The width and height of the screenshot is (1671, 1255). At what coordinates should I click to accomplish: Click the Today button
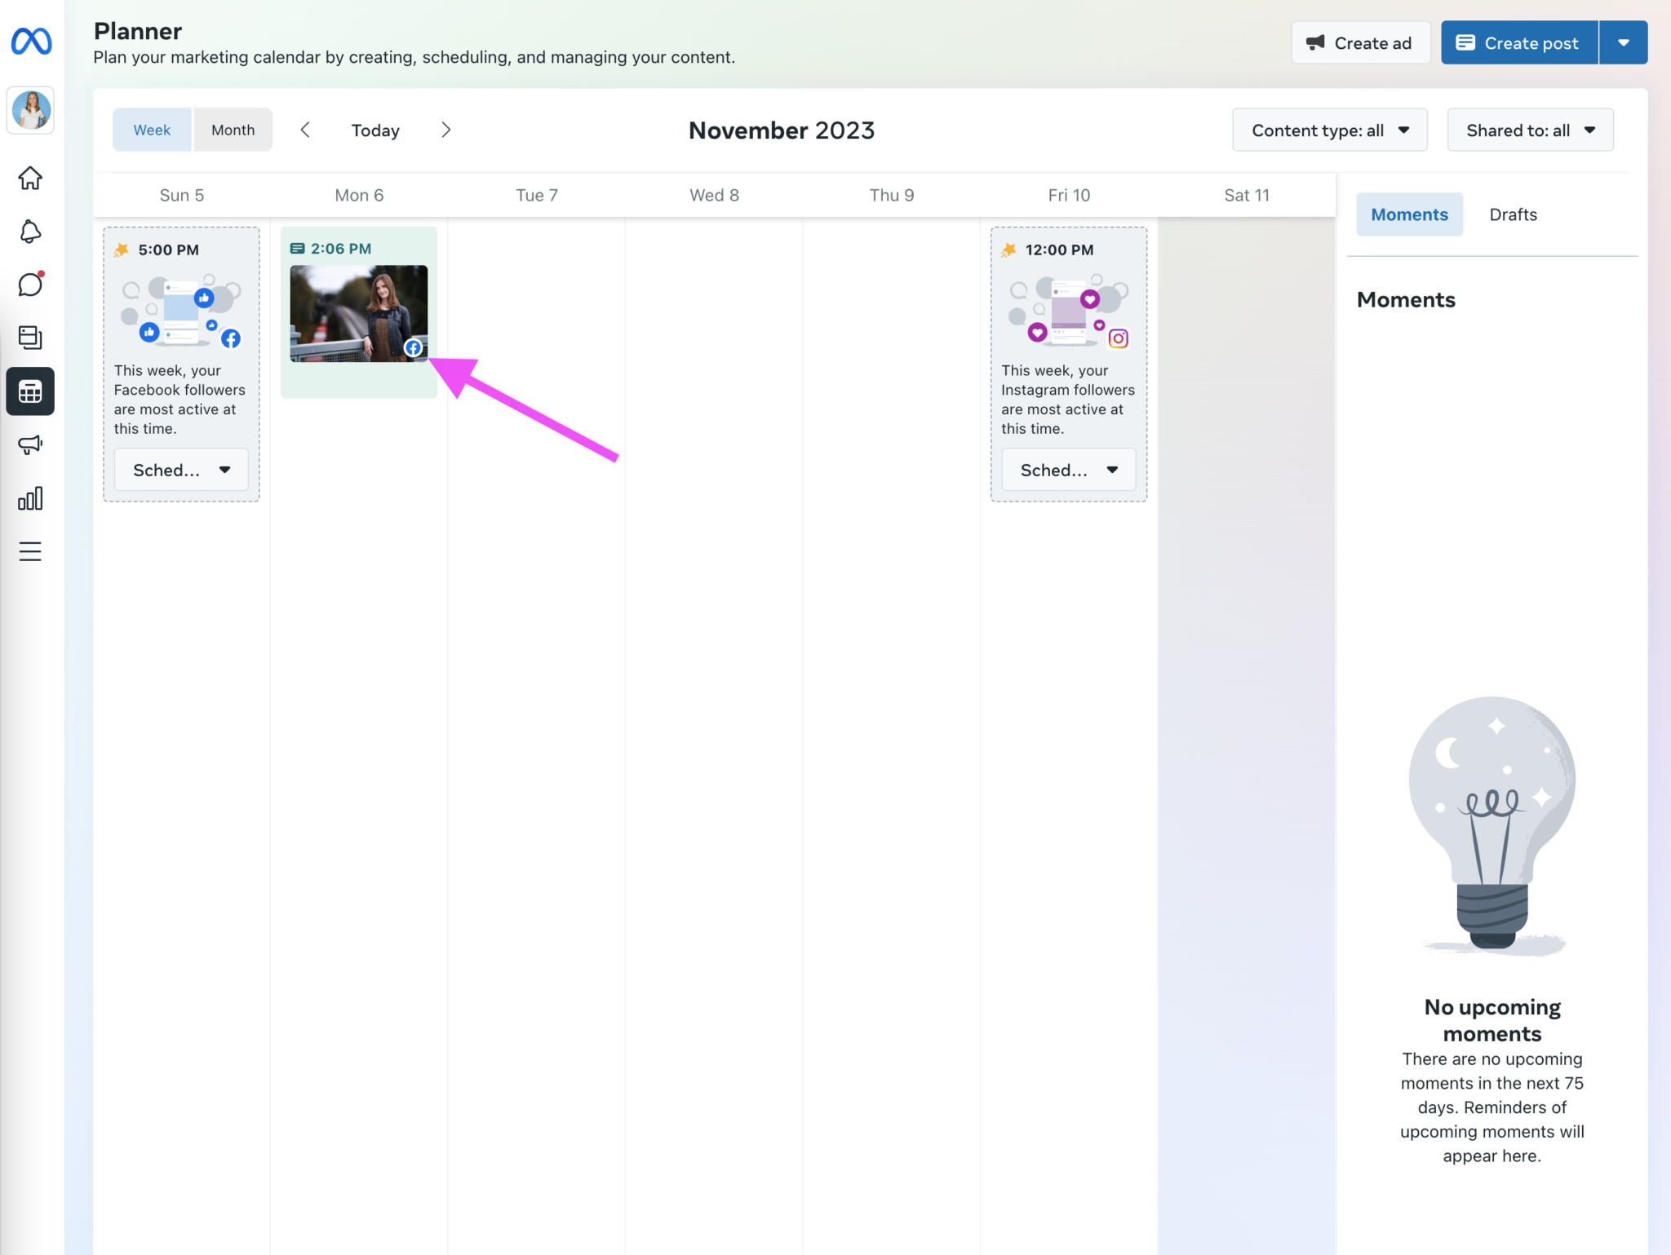pos(375,129)
